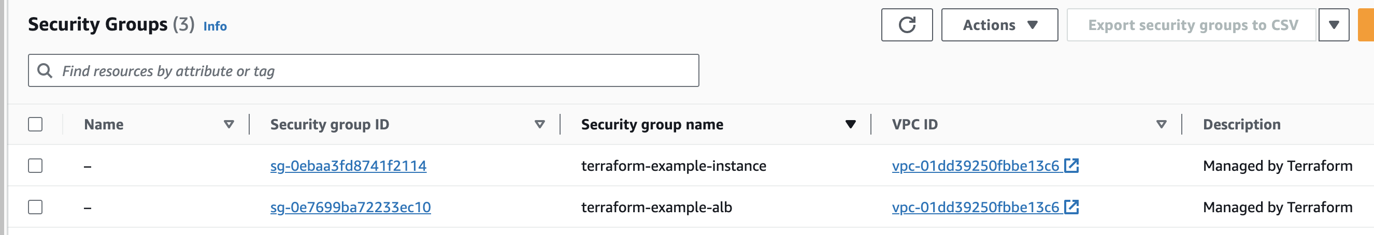1374x235 pixels.
Task: Toggle the select-all header checkbox
Action: pos(35,124)
